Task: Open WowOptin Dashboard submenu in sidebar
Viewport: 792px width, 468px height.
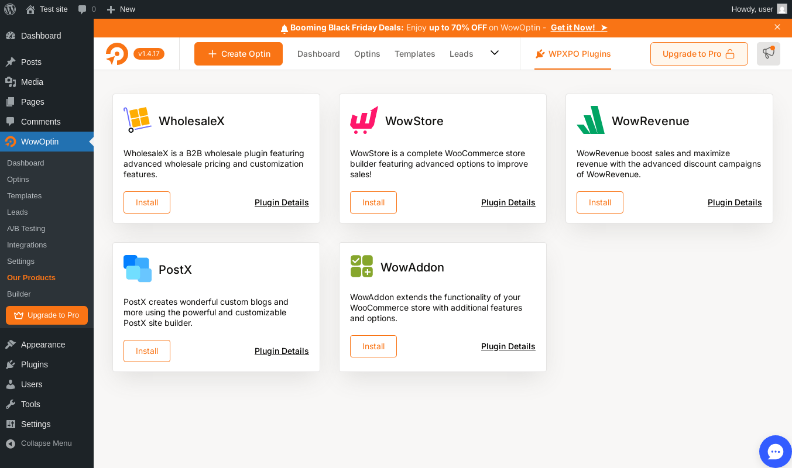Action: 47,163
